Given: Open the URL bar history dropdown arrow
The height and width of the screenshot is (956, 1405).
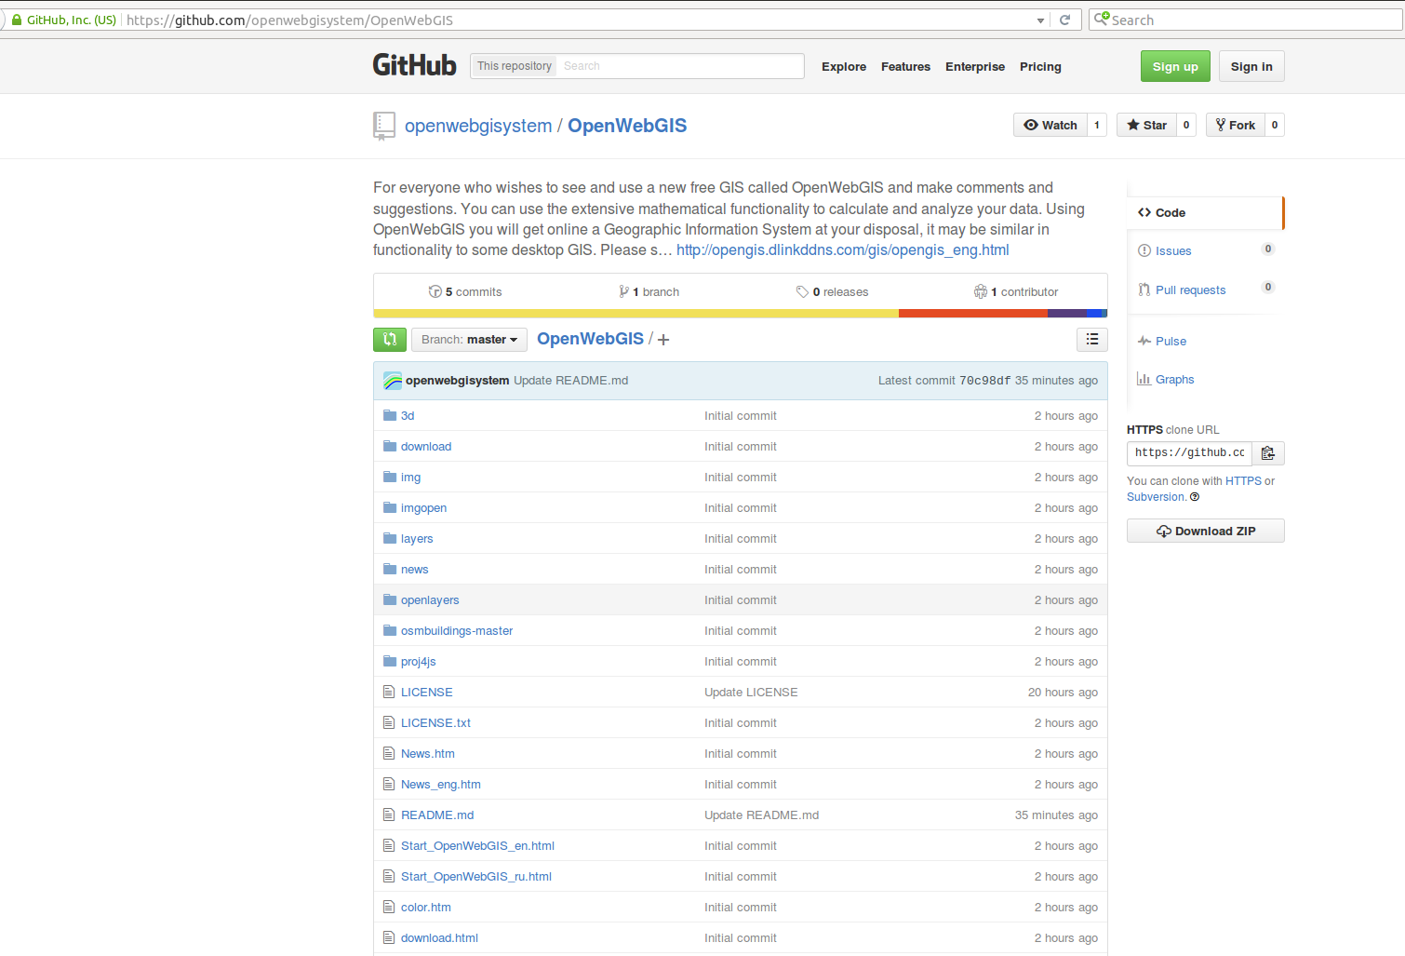Looking at the screenshot, I should click(1040, 20).
